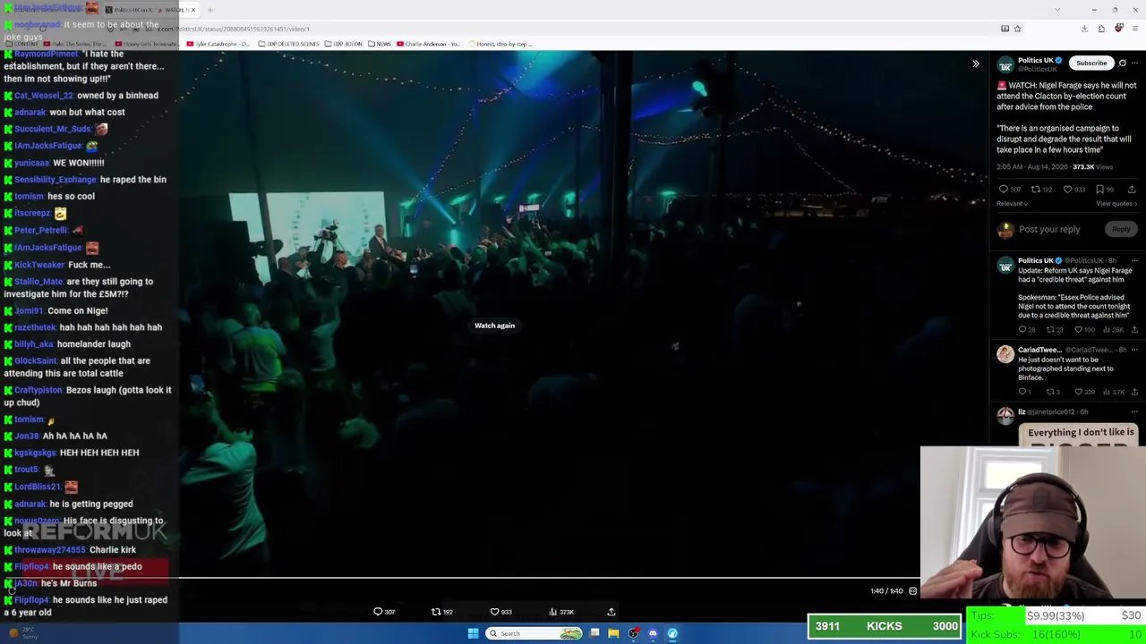Open the browser hamburger menu
The image size is (1146, 644).
pyautogui.click(x=1135, y=29)
